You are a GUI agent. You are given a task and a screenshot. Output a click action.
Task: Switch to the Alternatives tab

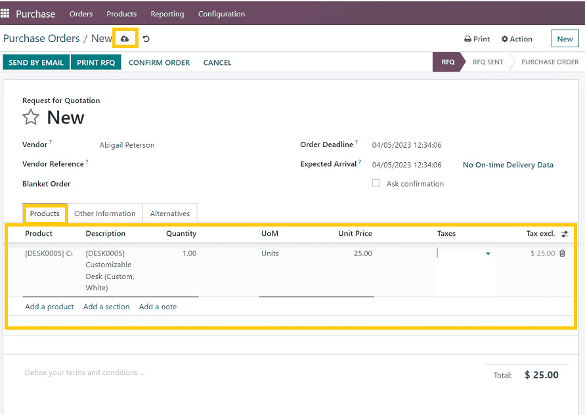click(170, 213)
